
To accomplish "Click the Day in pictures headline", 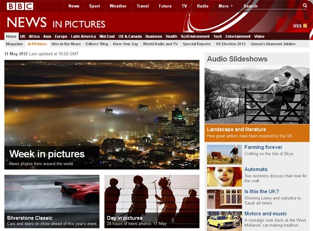I will click(x=125, y=218).
